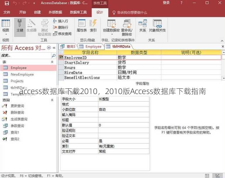Viewport: 225px width, 178px height.
Task: Collapse the 表 group
Action: tap(52, 62)
